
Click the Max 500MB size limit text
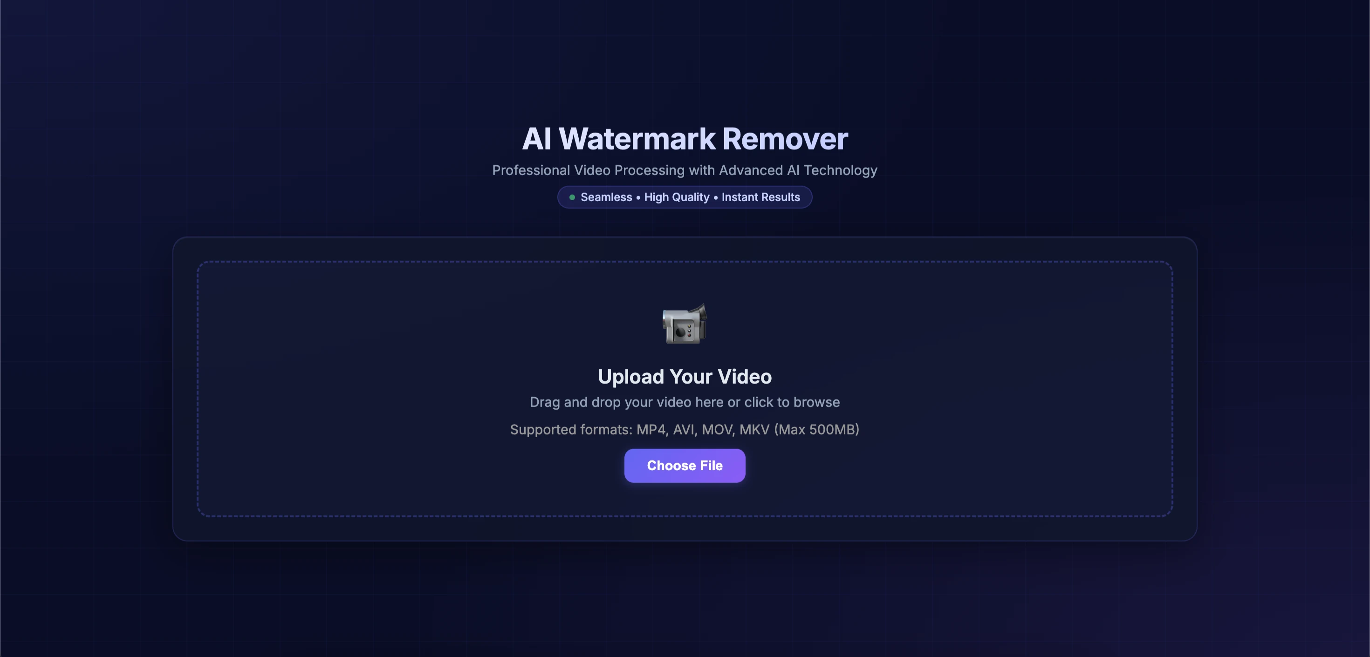pyautogui.click(x=816, y=429)
